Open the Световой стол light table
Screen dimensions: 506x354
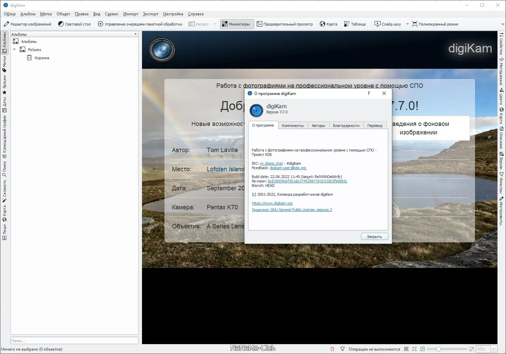(x=75, y=24)
